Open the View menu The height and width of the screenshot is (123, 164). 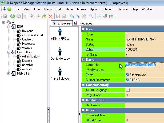[x=27, y=9]
